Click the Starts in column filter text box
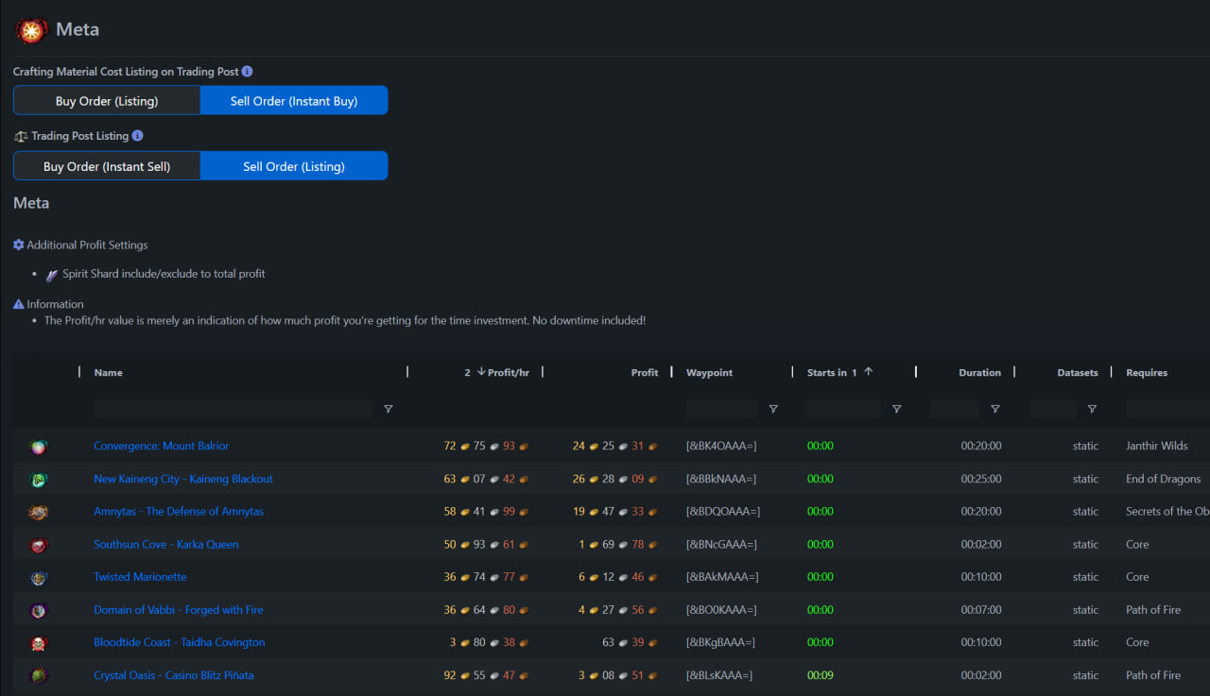The image size is (1210, 696). pyautogui.click(x=843, y=409)
